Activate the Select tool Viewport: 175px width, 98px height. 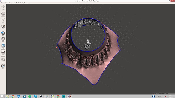[x=3, y=21]
